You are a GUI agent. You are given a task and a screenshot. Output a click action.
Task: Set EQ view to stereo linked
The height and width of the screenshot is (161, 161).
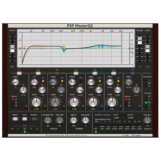coord(25,132)
